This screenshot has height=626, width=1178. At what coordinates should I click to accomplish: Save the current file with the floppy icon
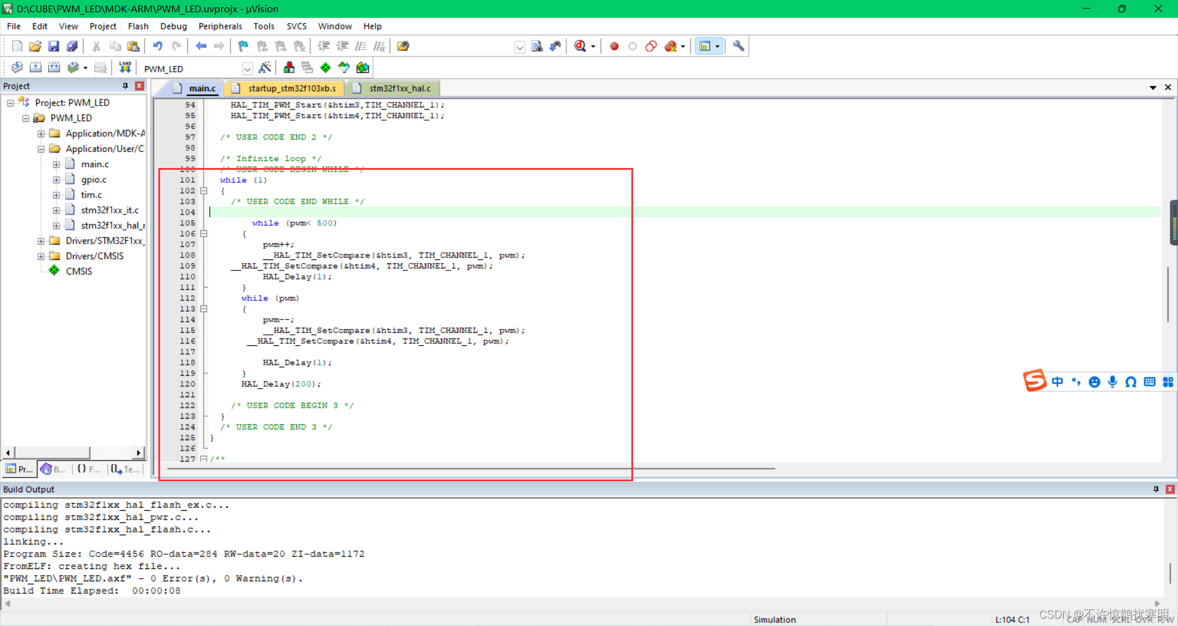pos(54,46)
